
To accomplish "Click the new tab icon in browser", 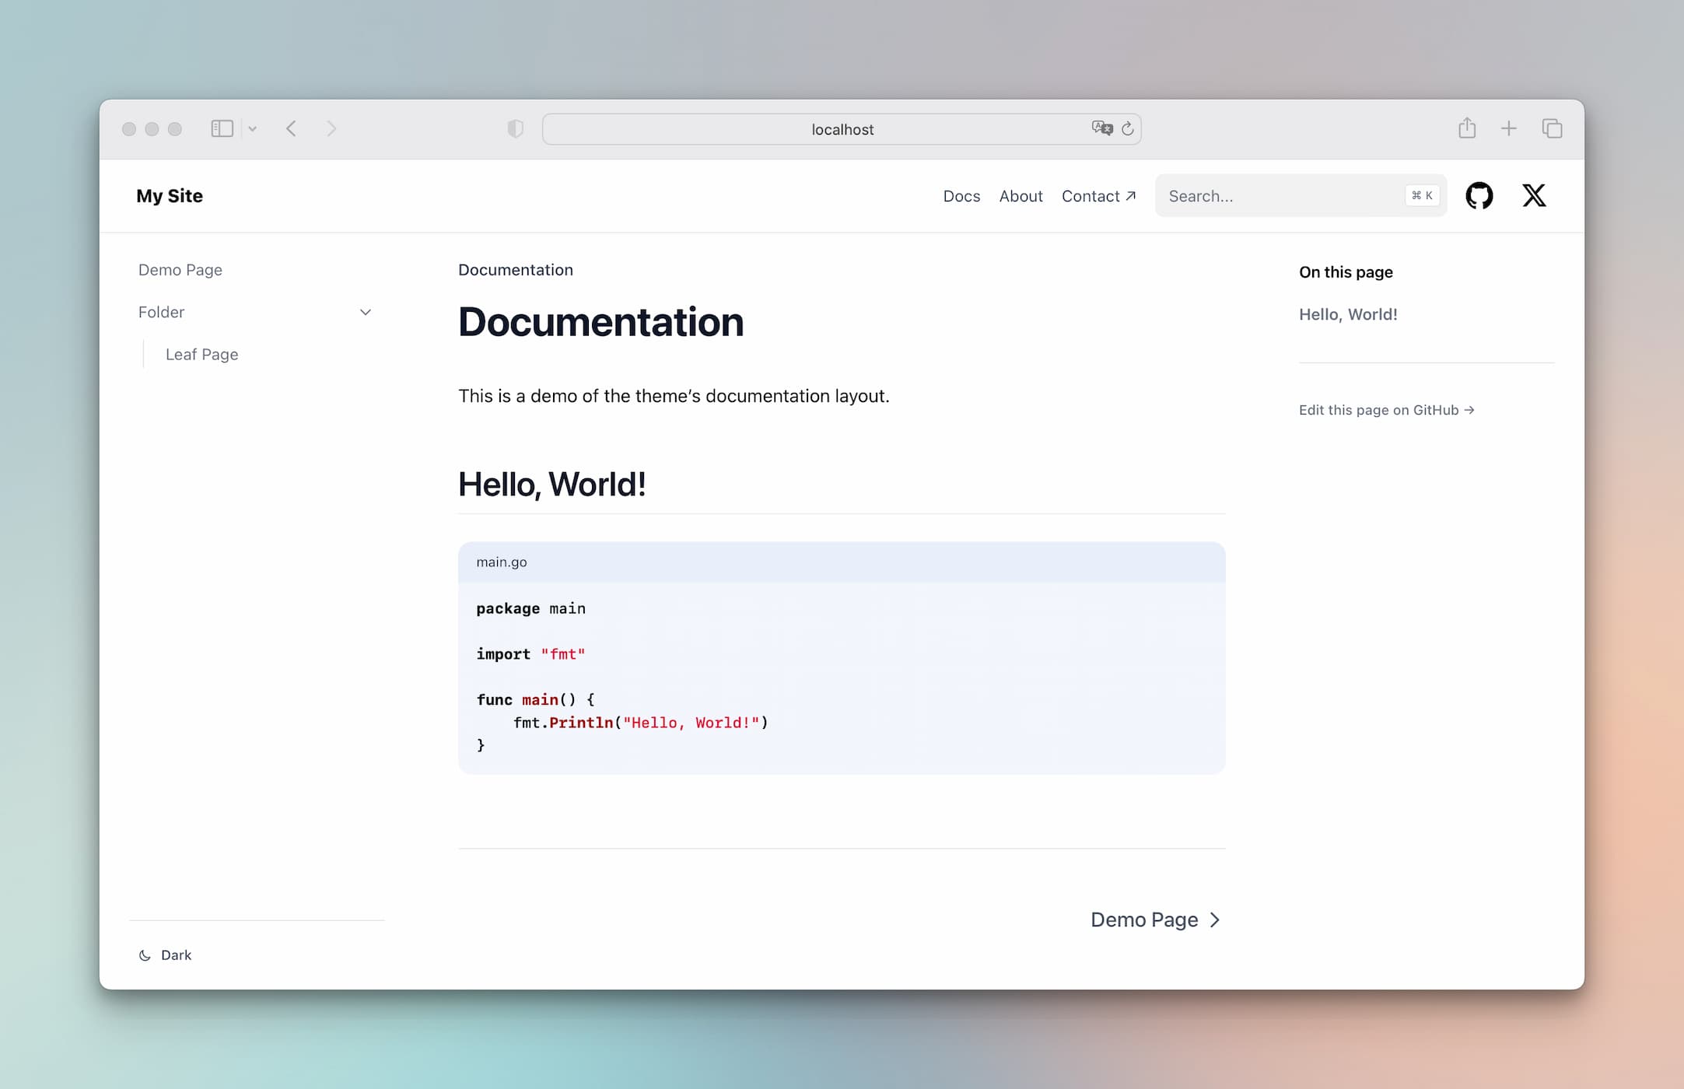I will click(x=1507, y=128).
